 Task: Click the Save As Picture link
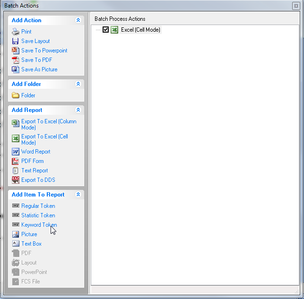tap(39, 69)
